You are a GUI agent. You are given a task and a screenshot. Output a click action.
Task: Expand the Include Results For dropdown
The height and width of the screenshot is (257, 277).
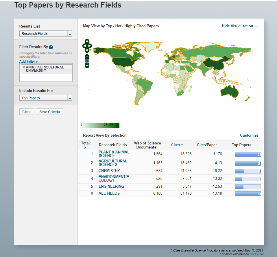(46, 98)
